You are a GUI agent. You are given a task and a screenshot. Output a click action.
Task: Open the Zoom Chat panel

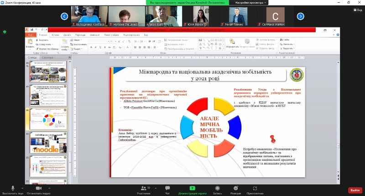point(167,188)
